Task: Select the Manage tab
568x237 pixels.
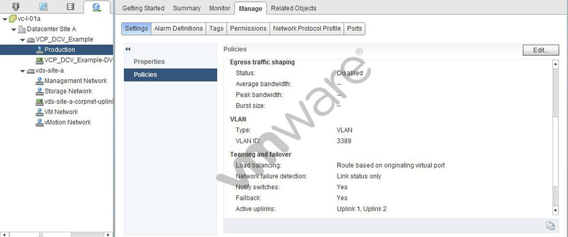Action: (250, 8)
